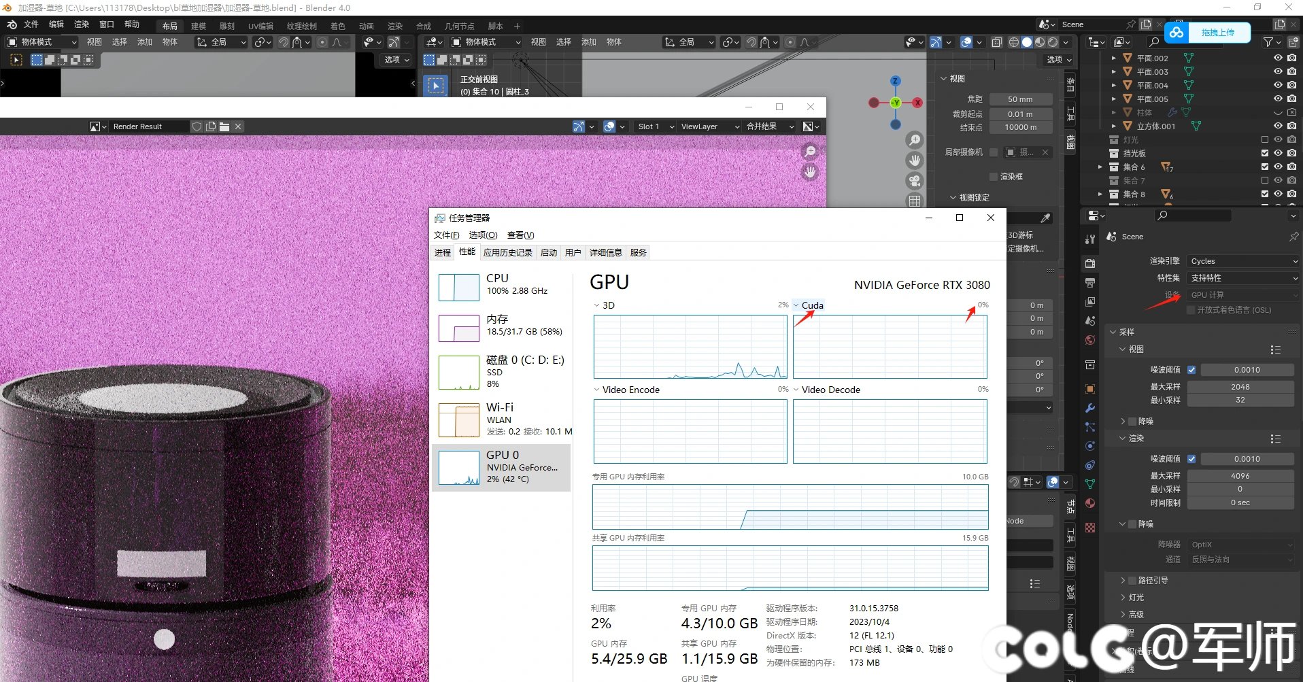This screenshot has height=682, width=1303.
Task: Toggle X-ray icon in 3D viewport header
Action: pos(997,42)
